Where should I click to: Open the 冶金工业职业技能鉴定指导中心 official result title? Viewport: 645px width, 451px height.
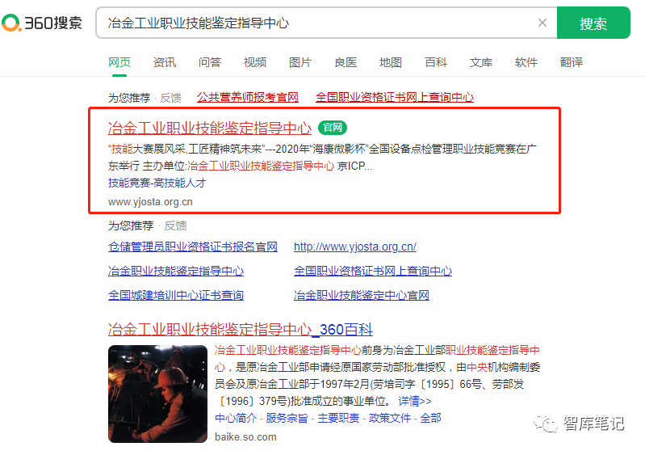point(210,128)
